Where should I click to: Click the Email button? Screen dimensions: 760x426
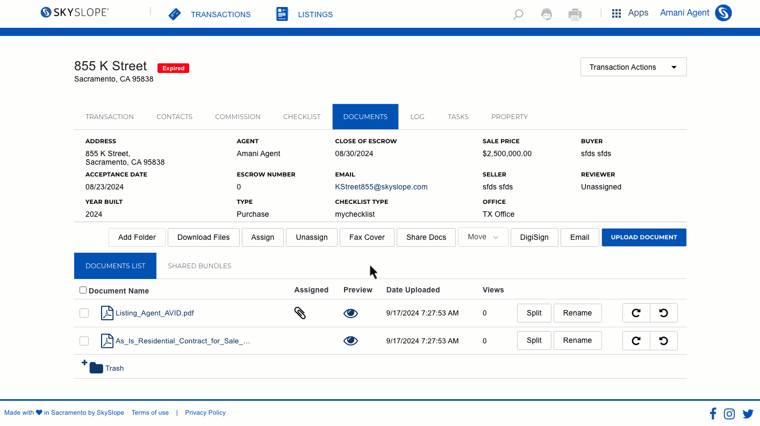point(580,237)
